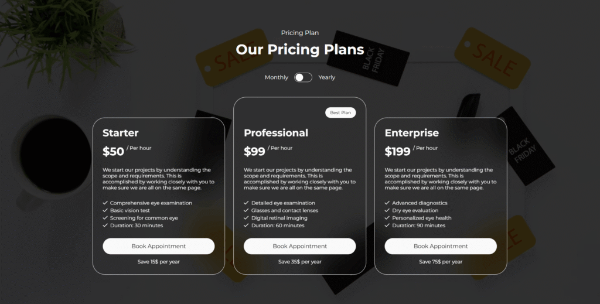Select the Yearly billing label
Viewport: 600px width, 304px height.
coord(327,77)
